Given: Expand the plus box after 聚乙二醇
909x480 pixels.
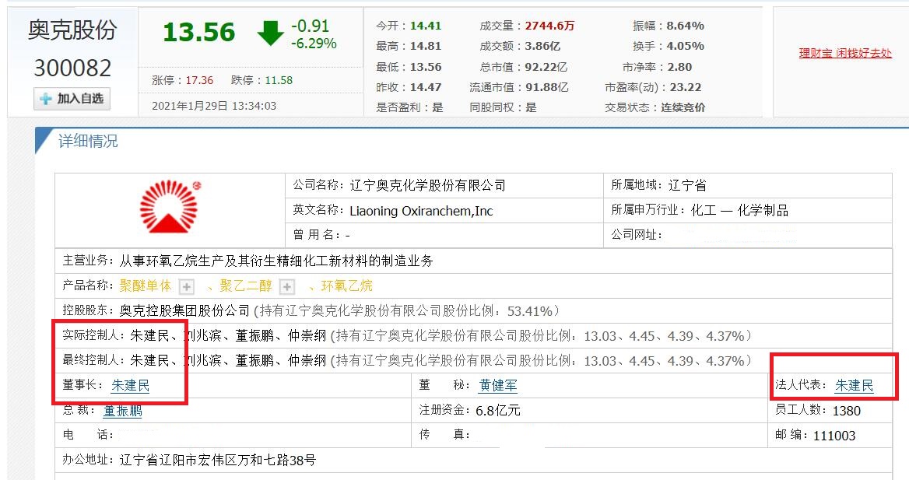Looking at the screenshot, I should tap(287, 286).
